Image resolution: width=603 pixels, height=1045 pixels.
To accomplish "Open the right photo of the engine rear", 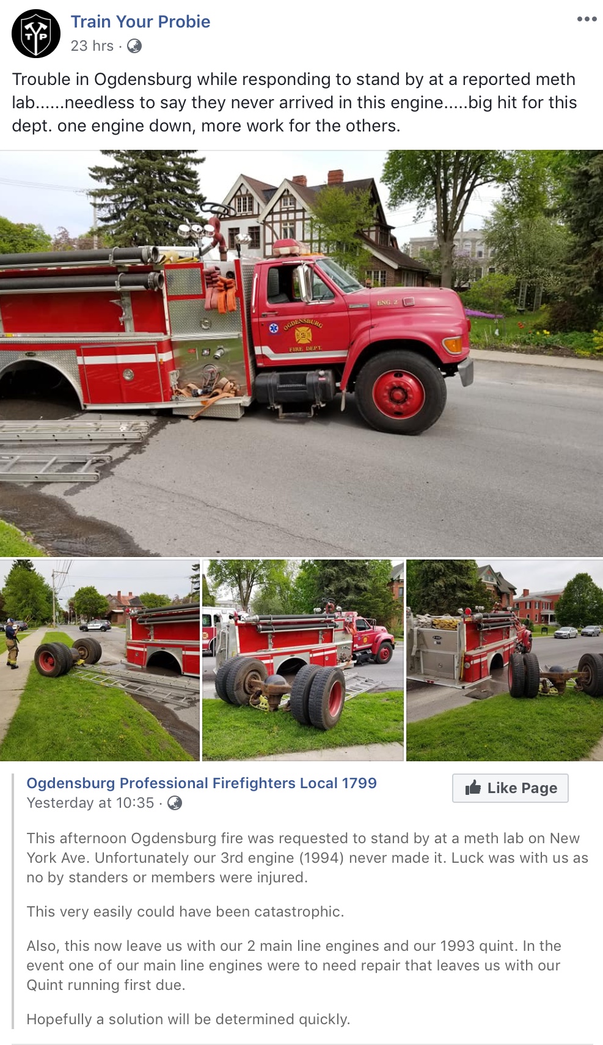I will point(505,660).
